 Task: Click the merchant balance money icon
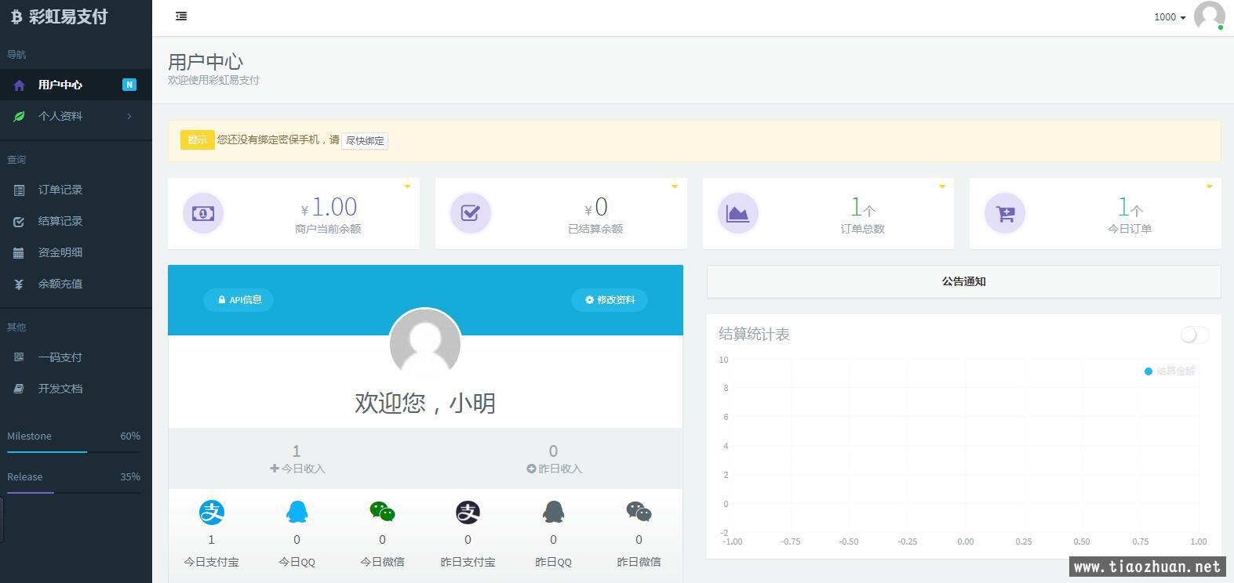click(203, 213)
